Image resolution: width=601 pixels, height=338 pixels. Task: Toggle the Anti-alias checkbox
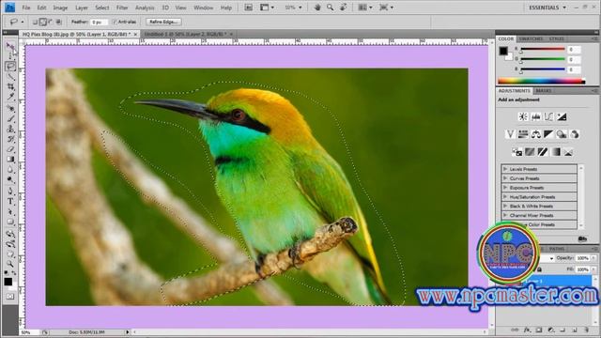115,22
